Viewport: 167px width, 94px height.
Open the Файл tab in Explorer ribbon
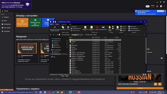(52, 24)
